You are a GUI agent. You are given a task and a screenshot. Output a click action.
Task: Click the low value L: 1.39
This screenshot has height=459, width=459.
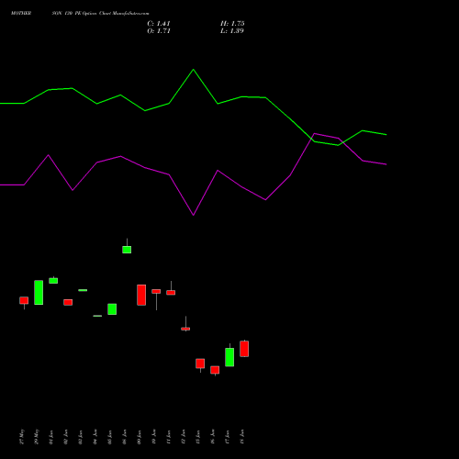[232, 31]
